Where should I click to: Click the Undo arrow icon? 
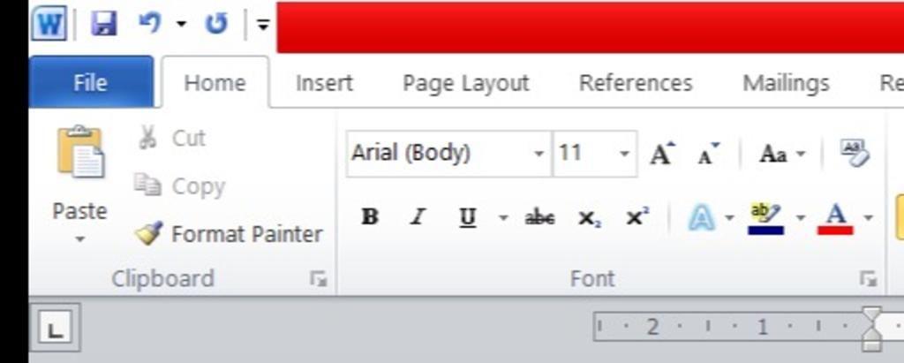[150, 23]
